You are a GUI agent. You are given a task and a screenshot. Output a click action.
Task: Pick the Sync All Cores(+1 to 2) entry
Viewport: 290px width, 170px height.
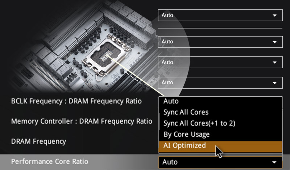199,123
